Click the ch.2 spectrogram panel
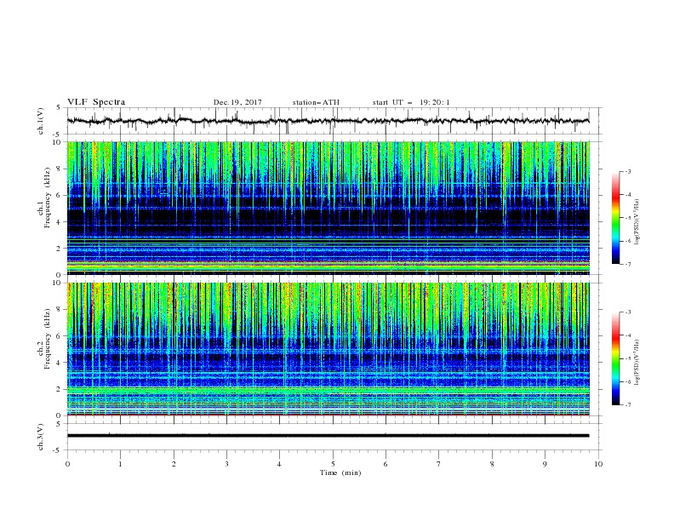The height and width of the screenshot is (521, 674). click(328, 349)
